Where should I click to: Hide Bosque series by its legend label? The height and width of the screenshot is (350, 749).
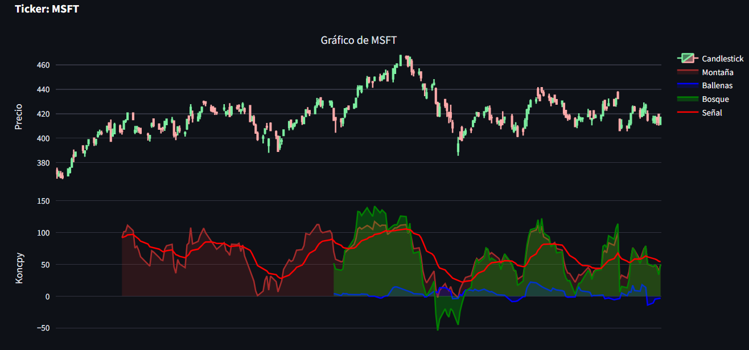[715, 99]
